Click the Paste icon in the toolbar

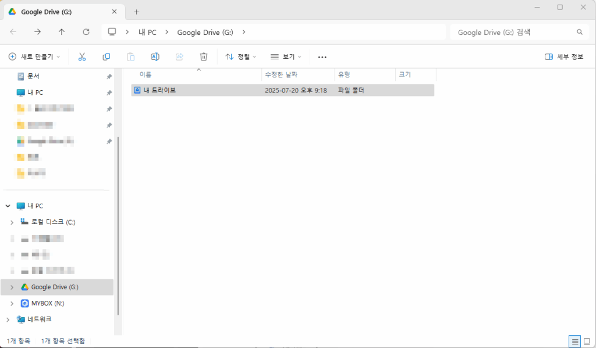tap(130, 56)
